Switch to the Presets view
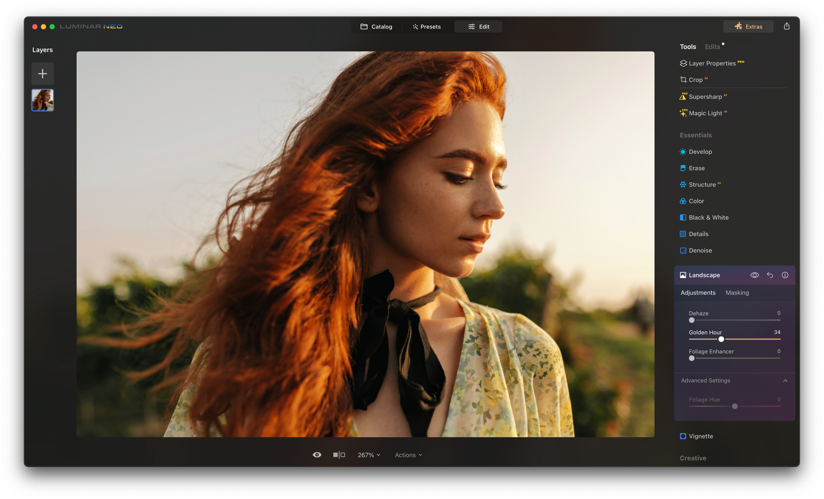Screen dimensions: 824x499 pyautogui.click(x=426, y=26)
